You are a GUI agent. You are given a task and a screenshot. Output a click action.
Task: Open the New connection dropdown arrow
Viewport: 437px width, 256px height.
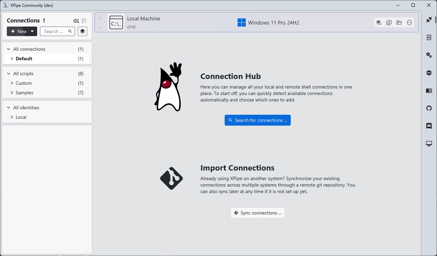[x=32, y=31]
